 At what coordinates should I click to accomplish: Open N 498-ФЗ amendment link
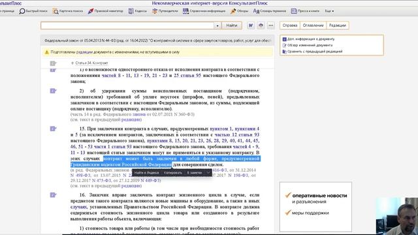click(x=80, y=176)
